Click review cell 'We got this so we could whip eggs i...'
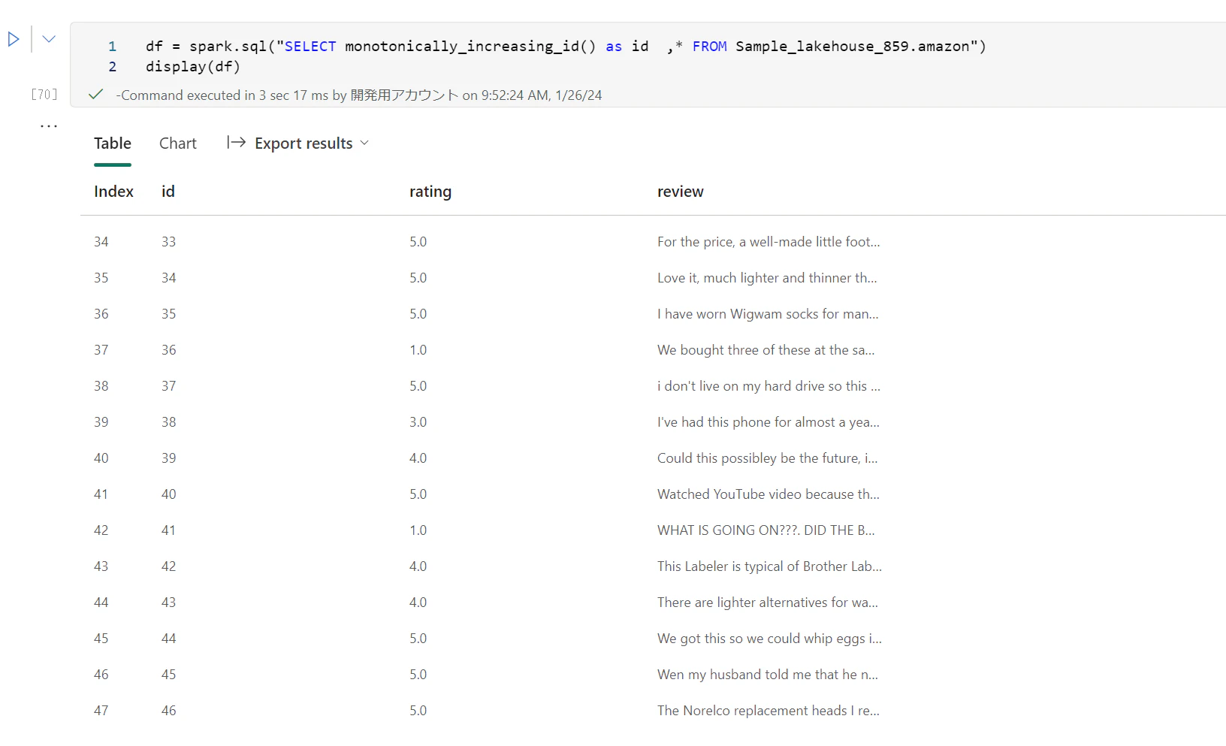Viewport: 1226px width, 746px height. point(770,639)
